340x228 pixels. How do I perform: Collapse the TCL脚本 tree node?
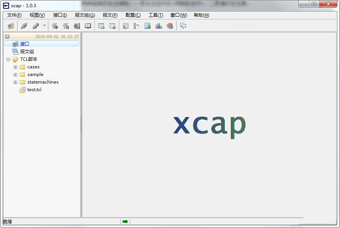tap(8, 59)
